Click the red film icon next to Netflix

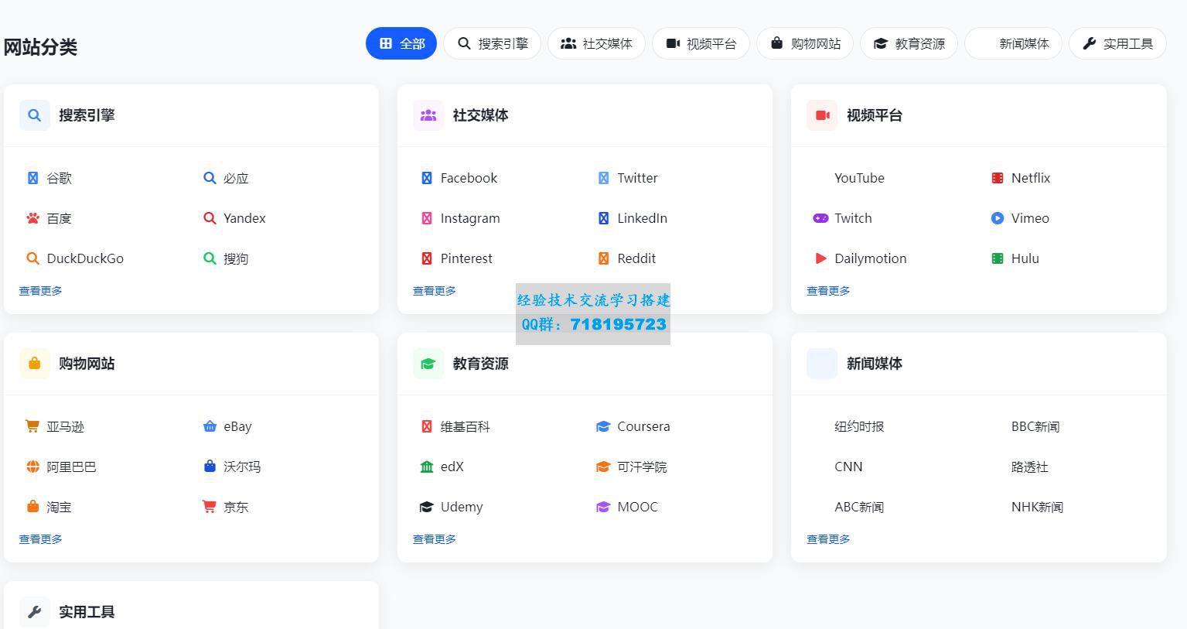pyautogui.click(x=998, y=178)
